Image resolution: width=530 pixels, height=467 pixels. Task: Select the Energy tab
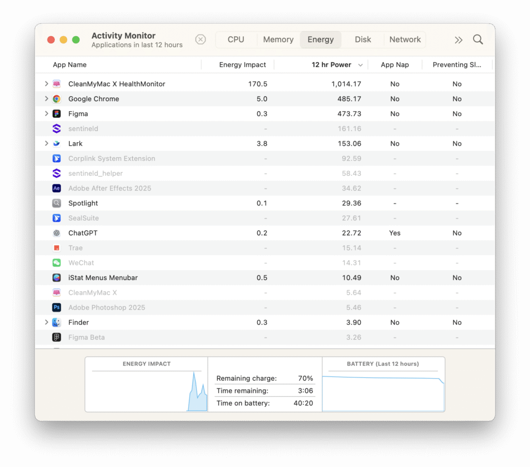pos(320,39)
